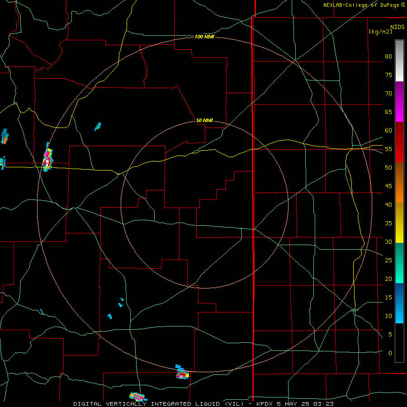Click the 80 value on the color scale
This screenshot has height=407, width=407.
point(388,57)
